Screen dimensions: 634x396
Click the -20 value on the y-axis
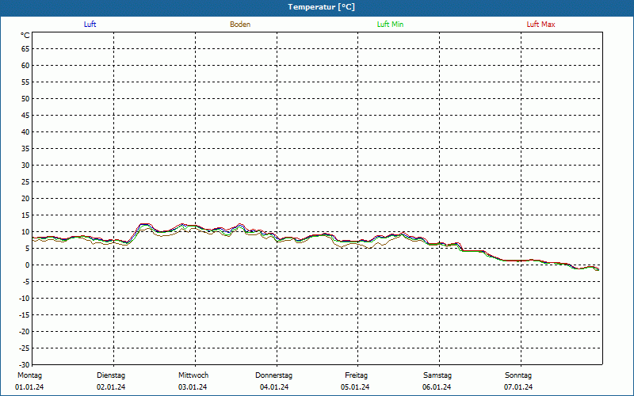point(25,331)
